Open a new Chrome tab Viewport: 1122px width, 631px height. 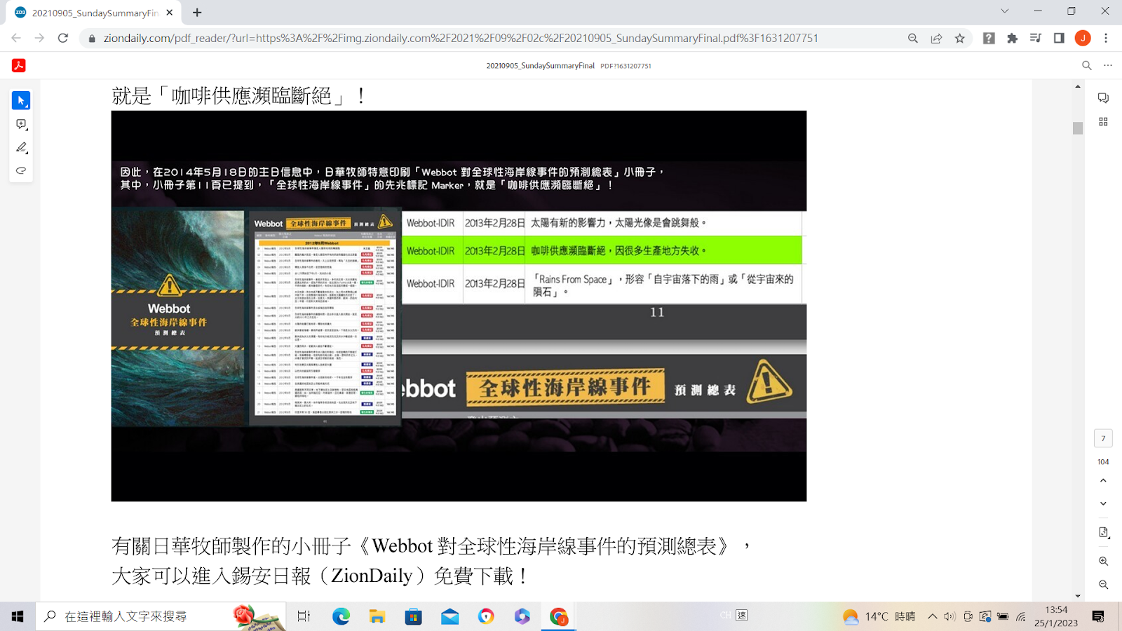click(x=197, y=13)
